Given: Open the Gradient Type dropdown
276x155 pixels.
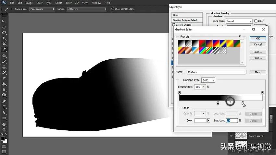Looking at the screenshot, I should point(208,80).
